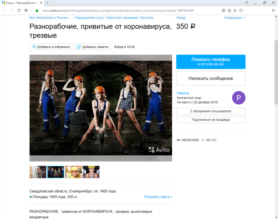Click the camera snapshot icon in address bar

224,10
